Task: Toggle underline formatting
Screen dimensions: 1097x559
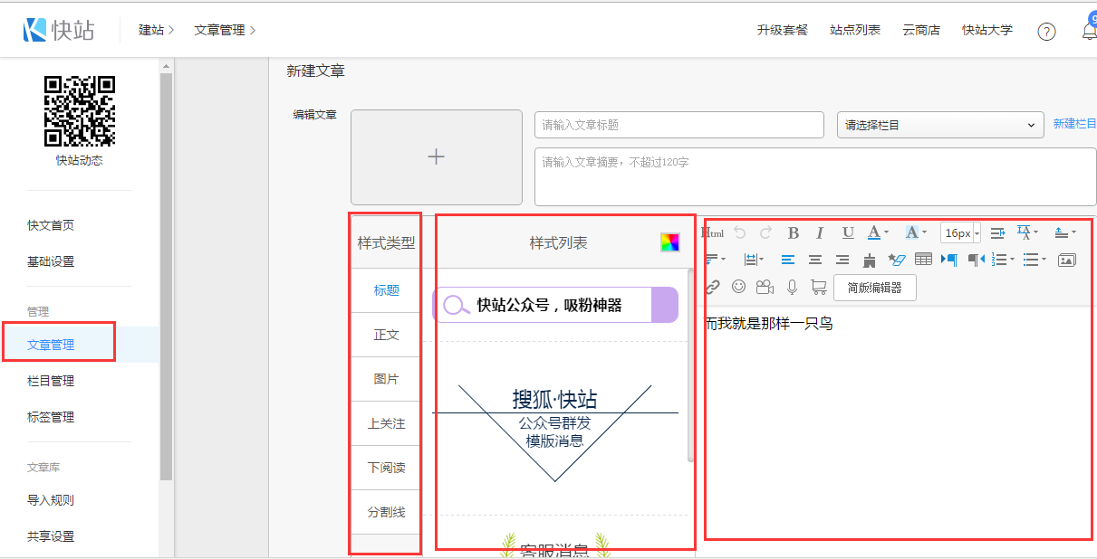Action: click(847, 233)
